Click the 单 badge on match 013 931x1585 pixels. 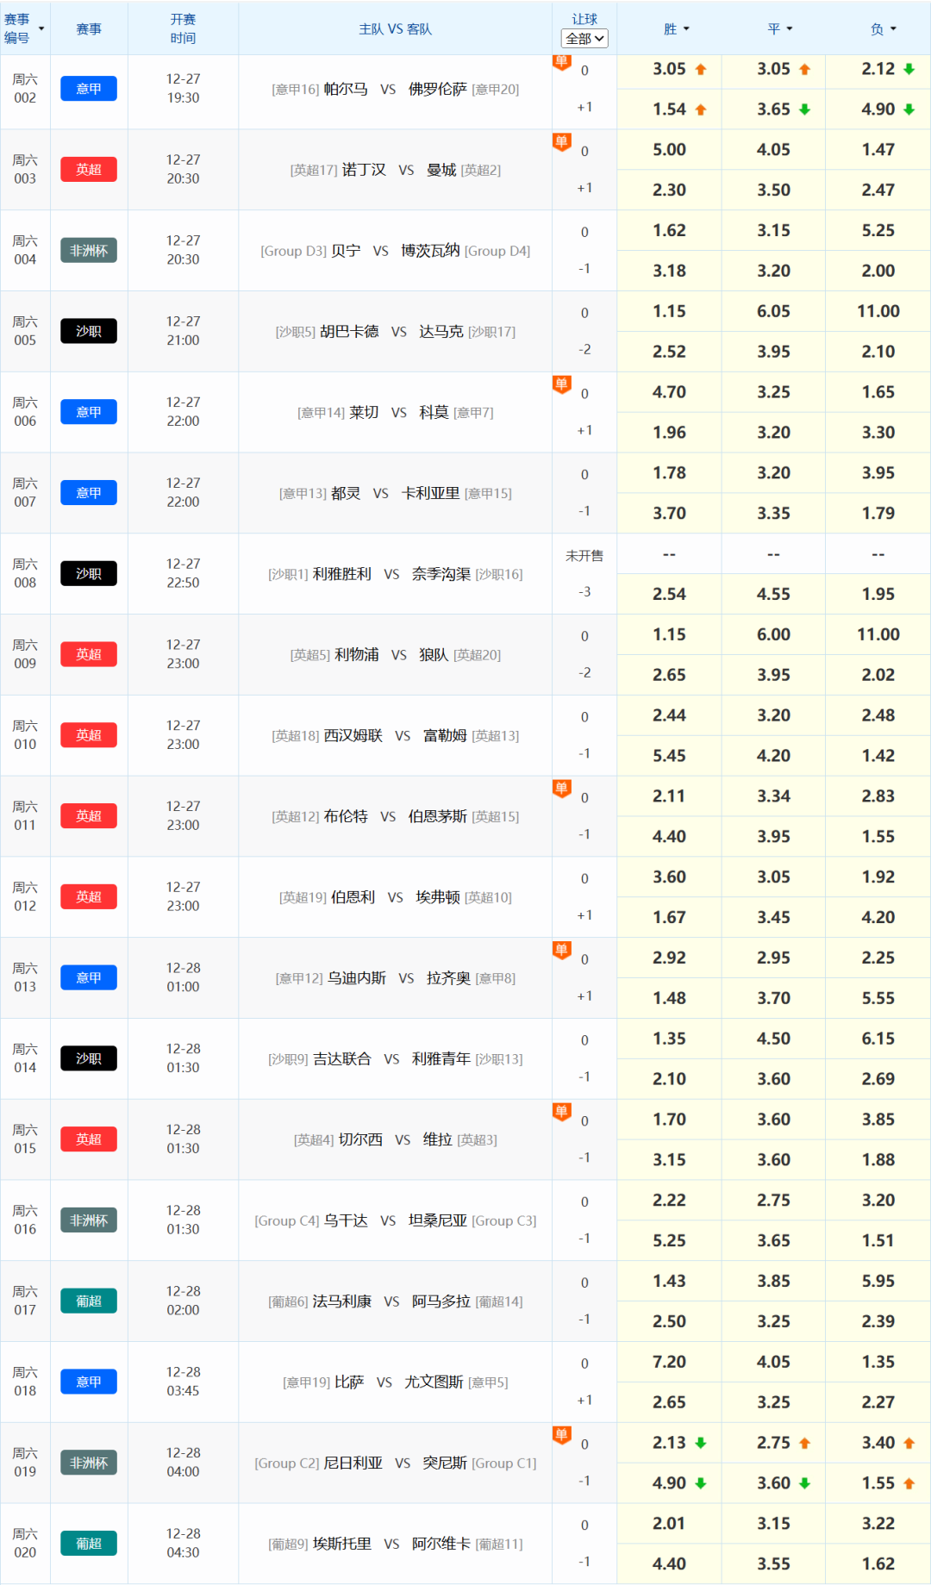point(562,950)
